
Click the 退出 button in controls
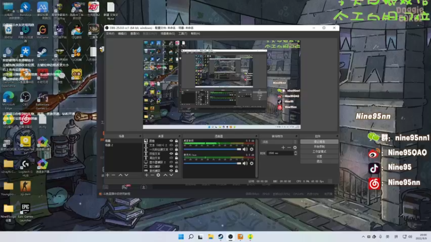(x=319, y=161)
